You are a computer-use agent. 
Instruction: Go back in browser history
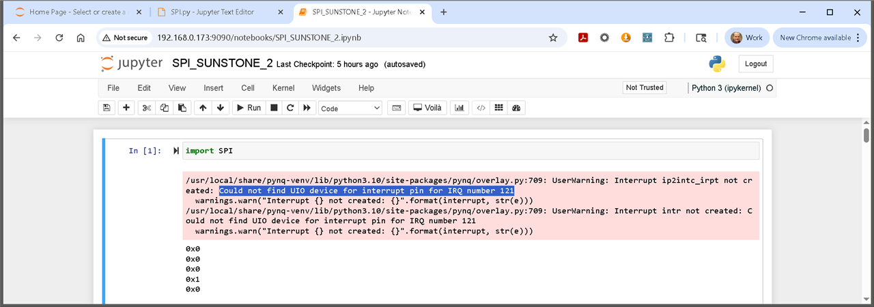click(x=17, y=38)
